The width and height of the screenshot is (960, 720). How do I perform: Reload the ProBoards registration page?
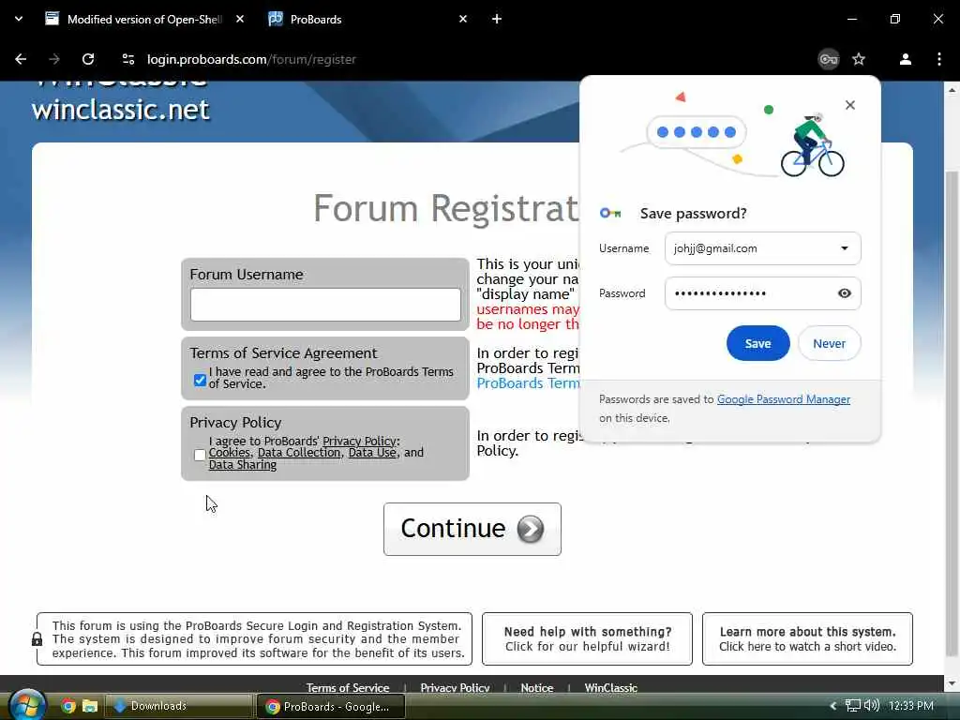[88, 59]
